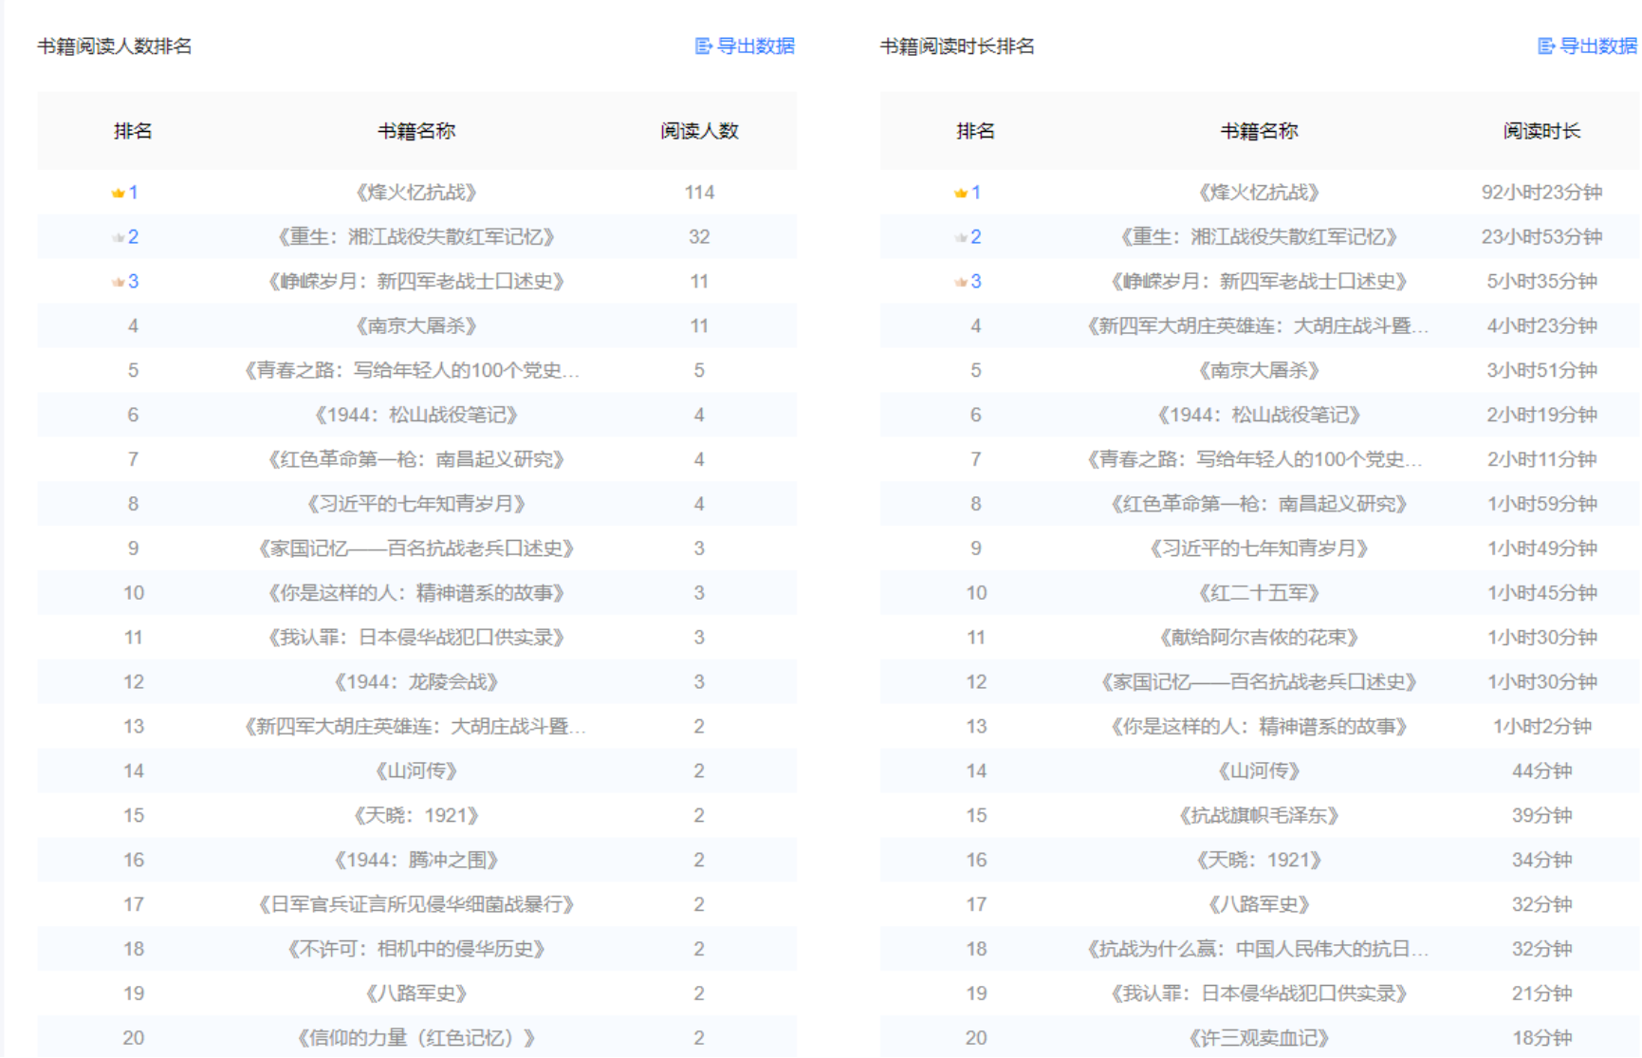Click gold crown icon in reading duration table
Image resolution: width=1642 pixels, height=1058 pixels.
click(x=960, y=193)
